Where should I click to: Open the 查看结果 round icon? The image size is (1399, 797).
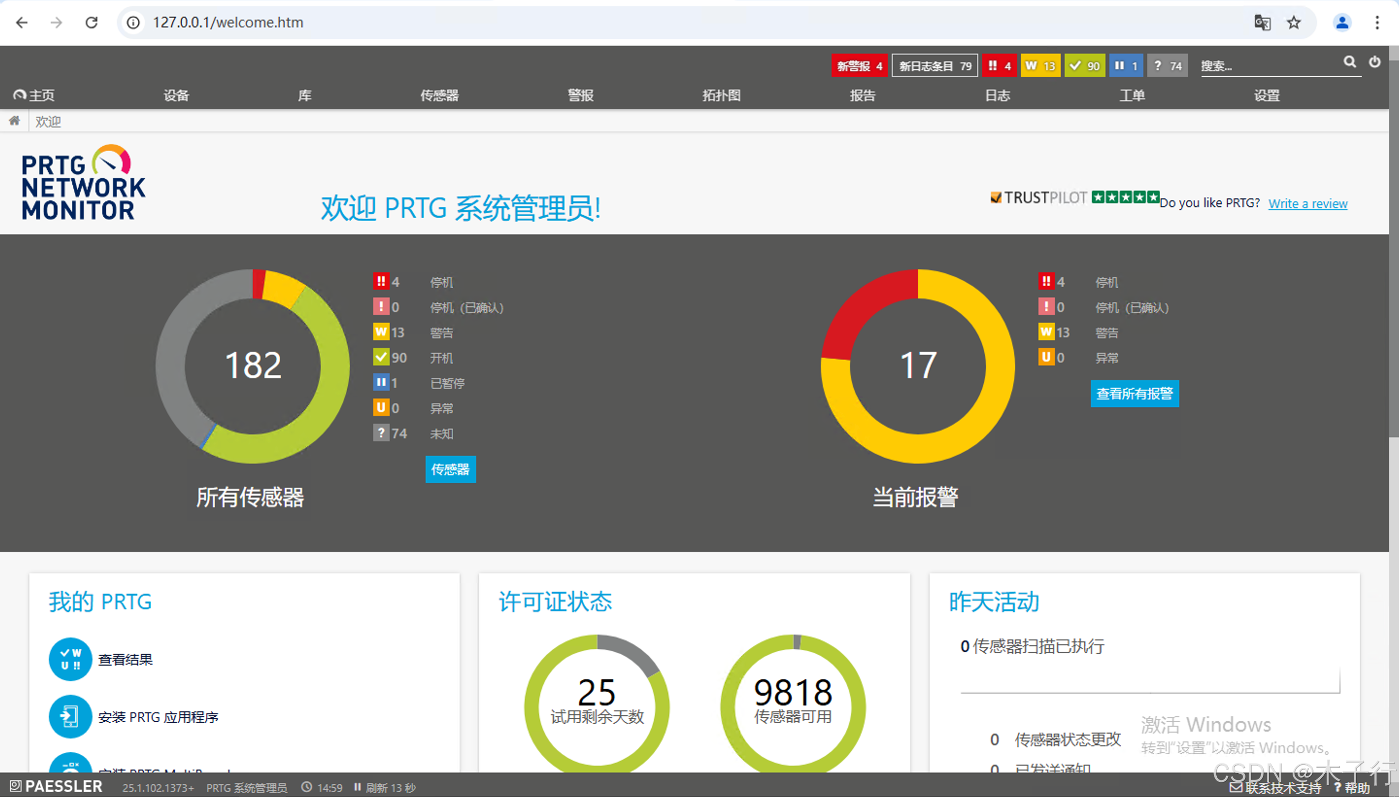pyautogui.click(x=70, y=659)
